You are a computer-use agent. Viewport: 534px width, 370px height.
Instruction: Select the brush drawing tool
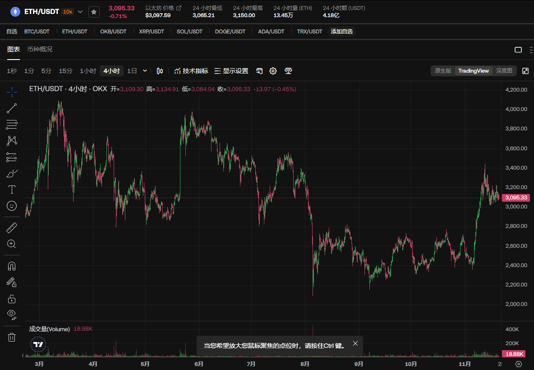click(12, 173)
